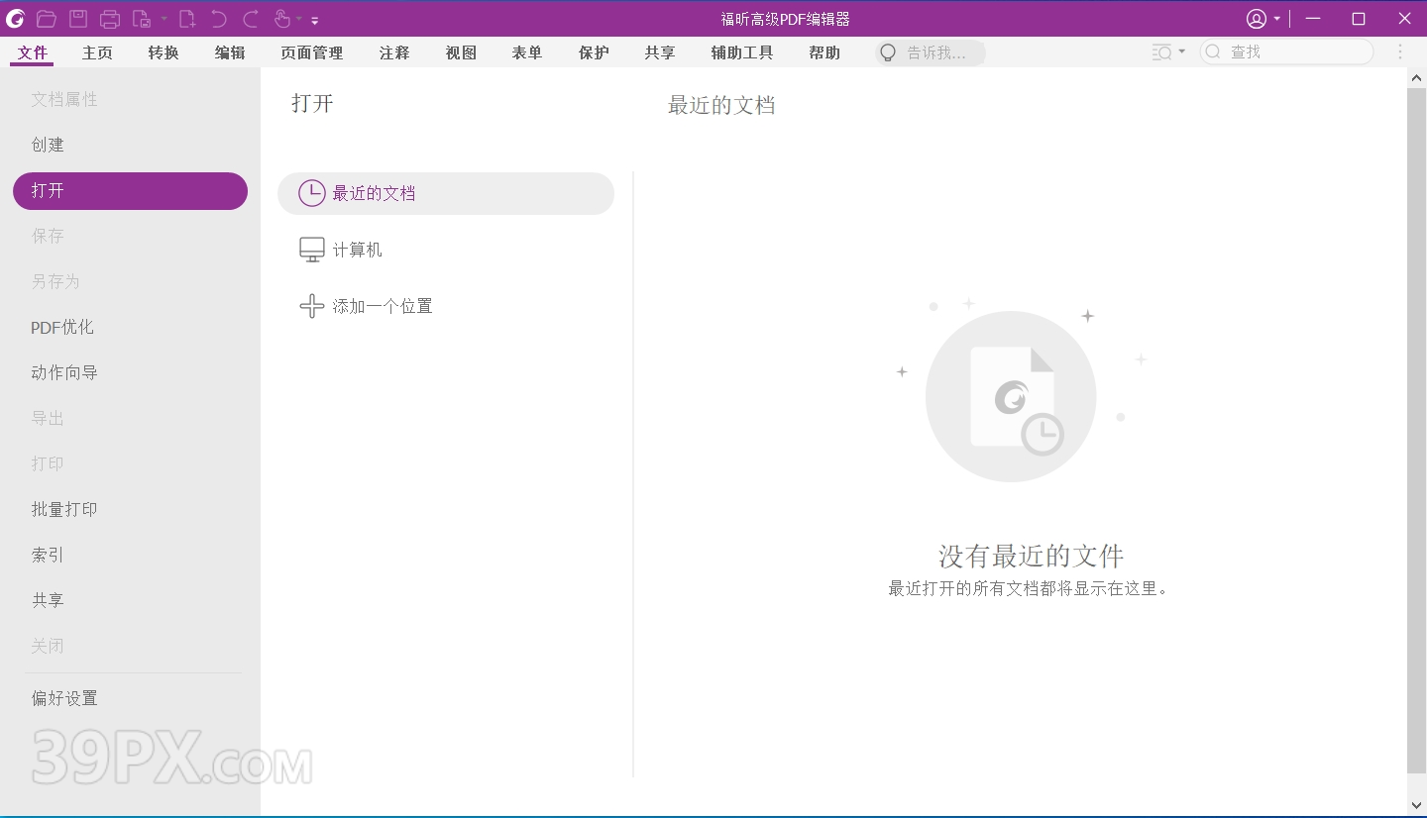Click the new blank page icon

pyautogui.click(x=187, y=18)
